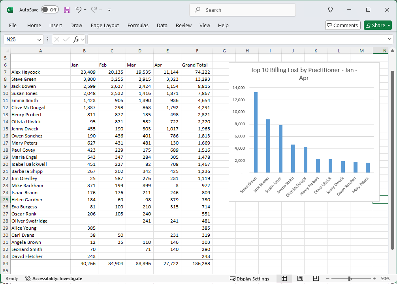Open the Share button dropdown
The height and width of the screenshot is (284, 397).
tap(389, 25)
